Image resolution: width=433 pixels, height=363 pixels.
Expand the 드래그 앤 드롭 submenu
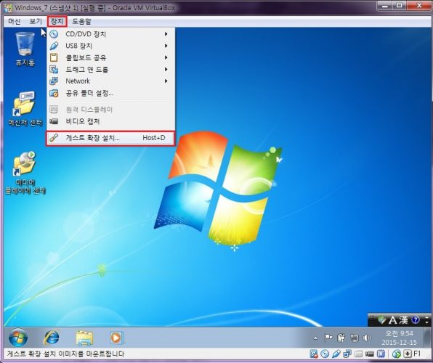click(x=110, y=69)
